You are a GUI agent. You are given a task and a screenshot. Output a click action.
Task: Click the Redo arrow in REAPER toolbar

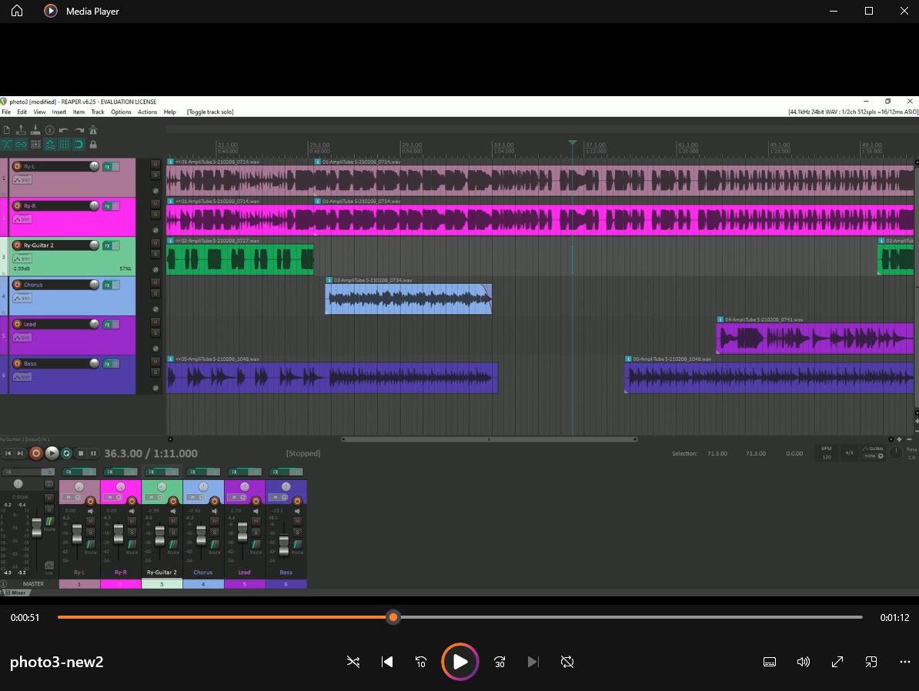[x=79, y=130]
